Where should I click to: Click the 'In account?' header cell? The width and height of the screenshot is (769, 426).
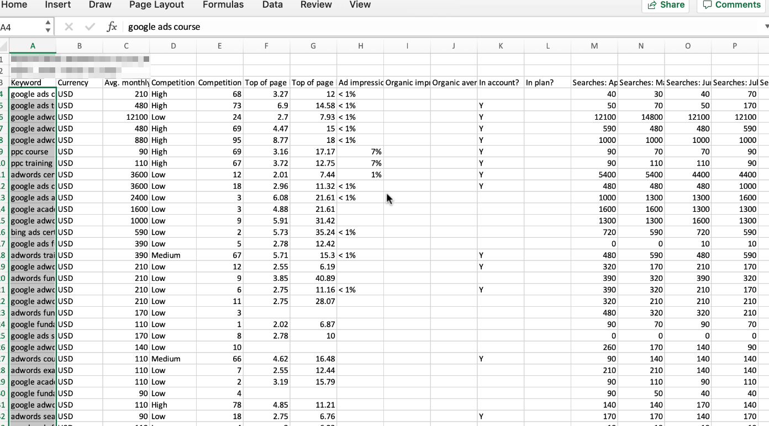pyautogui.click(x=501, y=83)
